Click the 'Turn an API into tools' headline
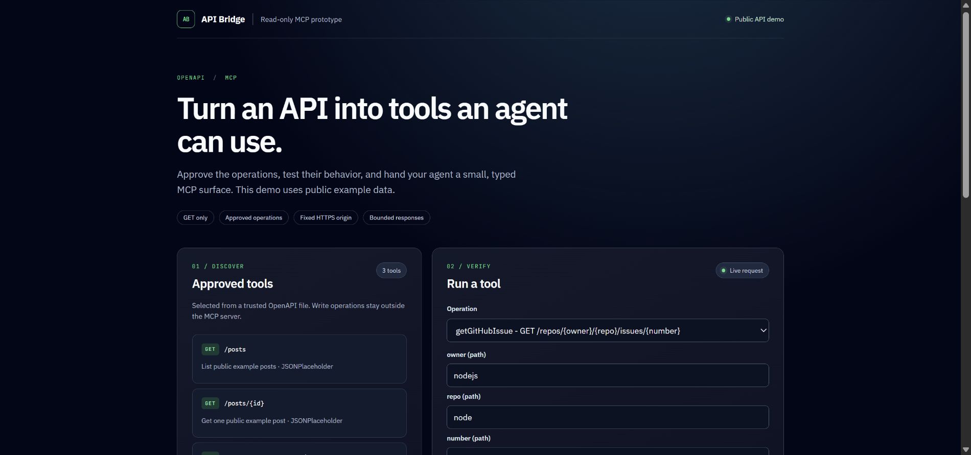The height and width of the screenshot is (455, 971). pos(372,125)
